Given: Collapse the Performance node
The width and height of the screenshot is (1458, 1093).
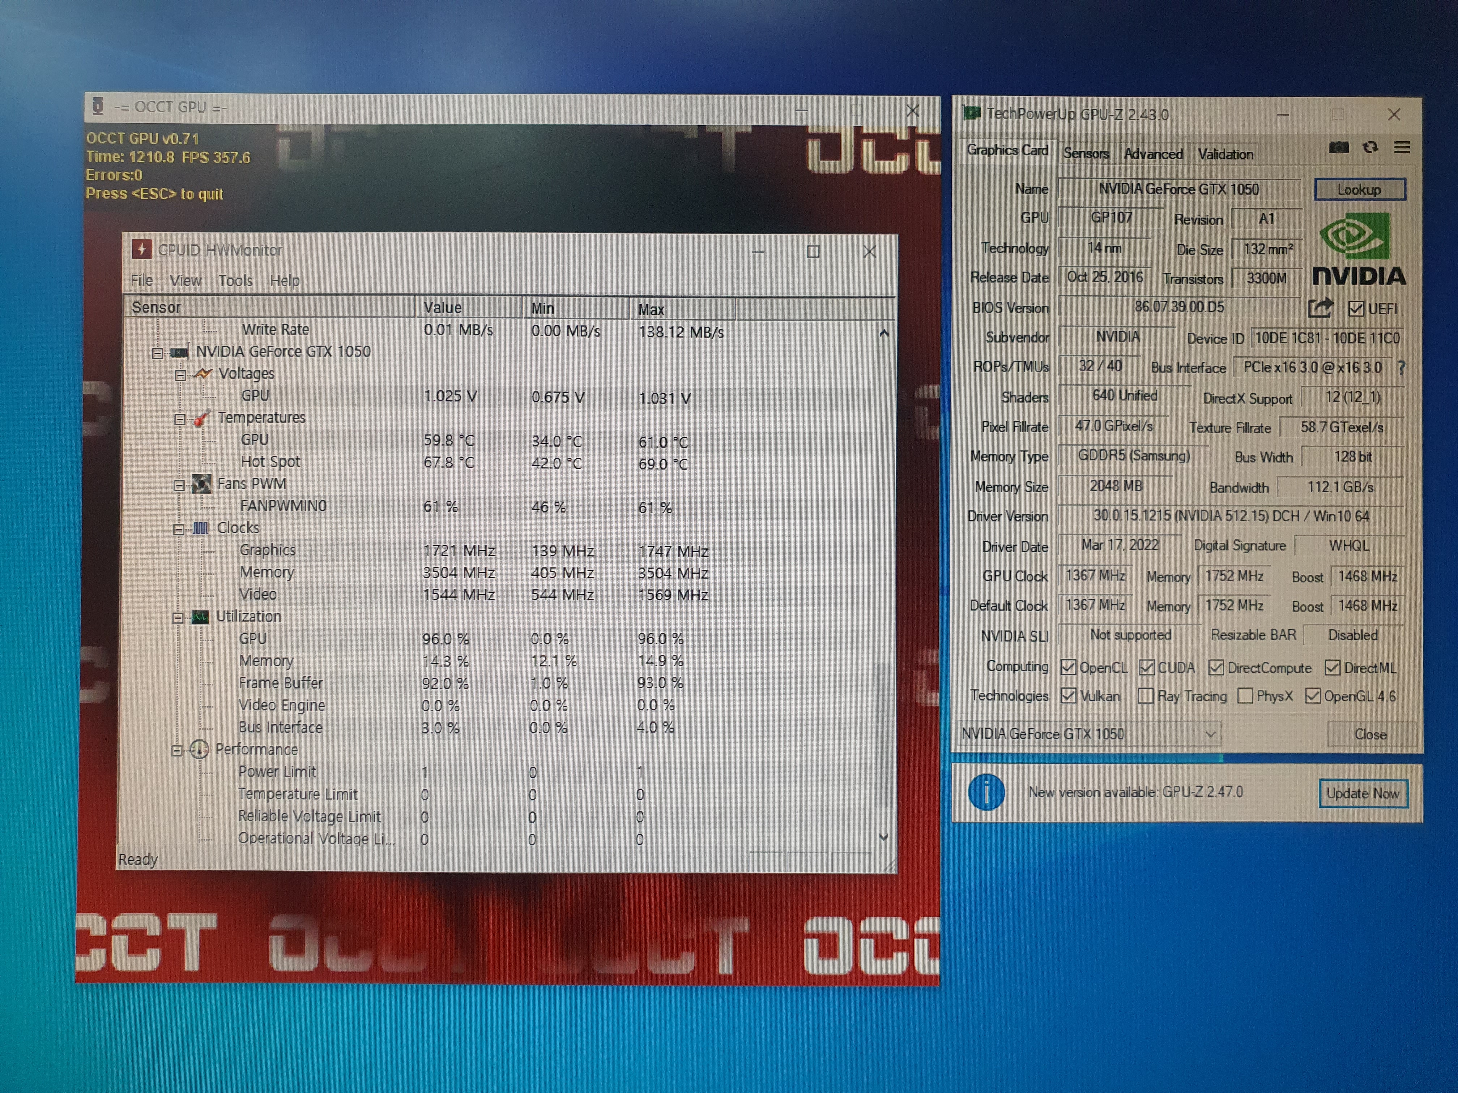Looking at the screenshot, I should 177,751.
